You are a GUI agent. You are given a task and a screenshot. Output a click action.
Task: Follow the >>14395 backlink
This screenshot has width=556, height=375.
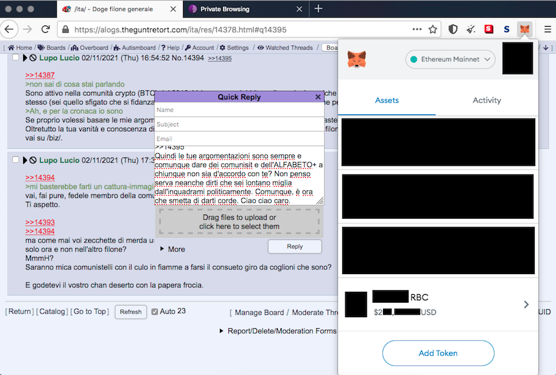(220, 58)
